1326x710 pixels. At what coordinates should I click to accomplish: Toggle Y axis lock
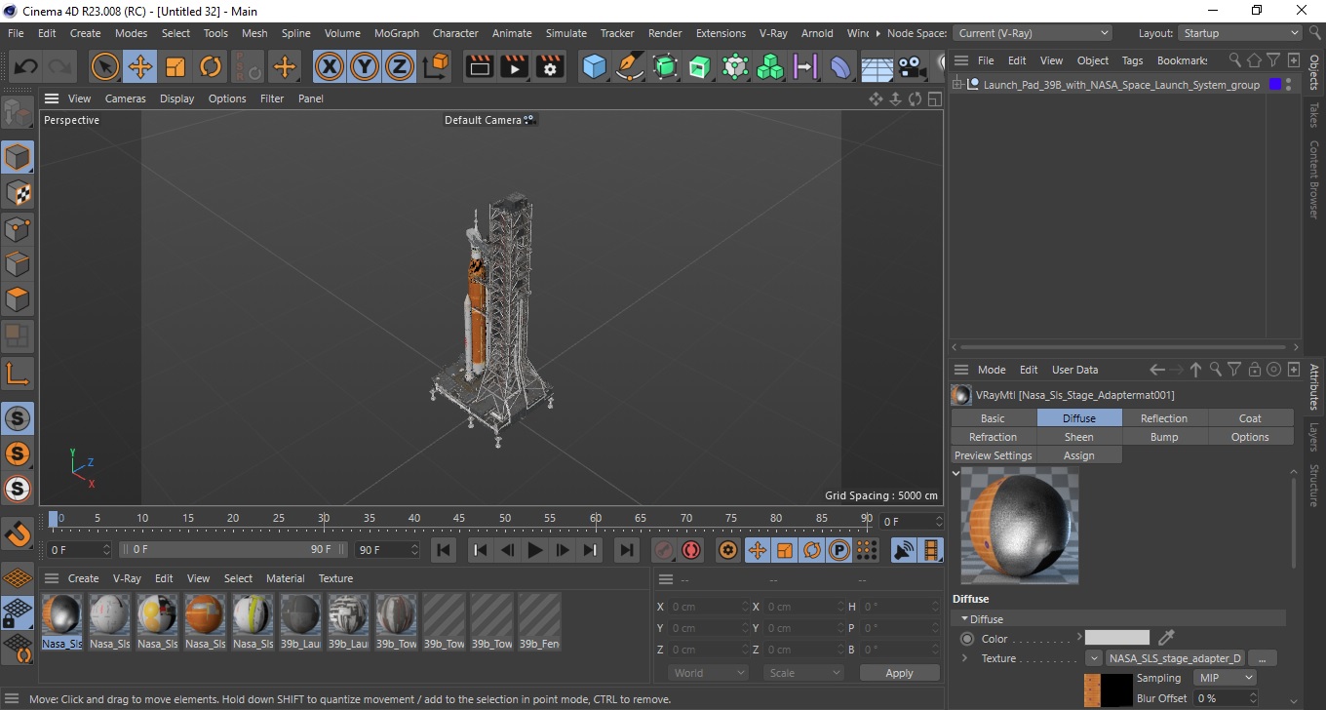[x=365, y=67]
